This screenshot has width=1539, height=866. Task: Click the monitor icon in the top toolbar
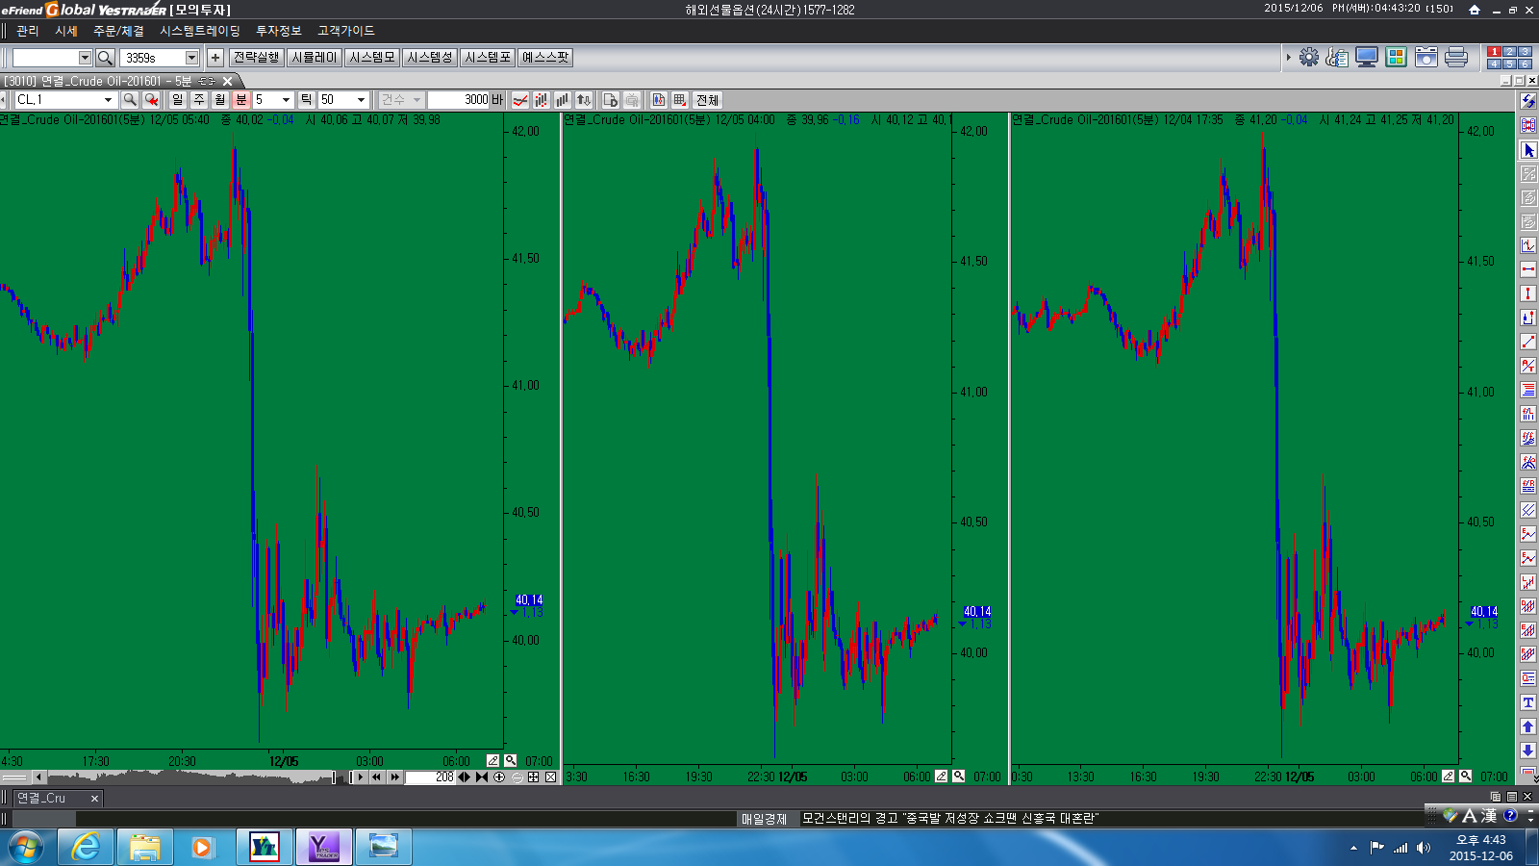tap(1367, 58)
